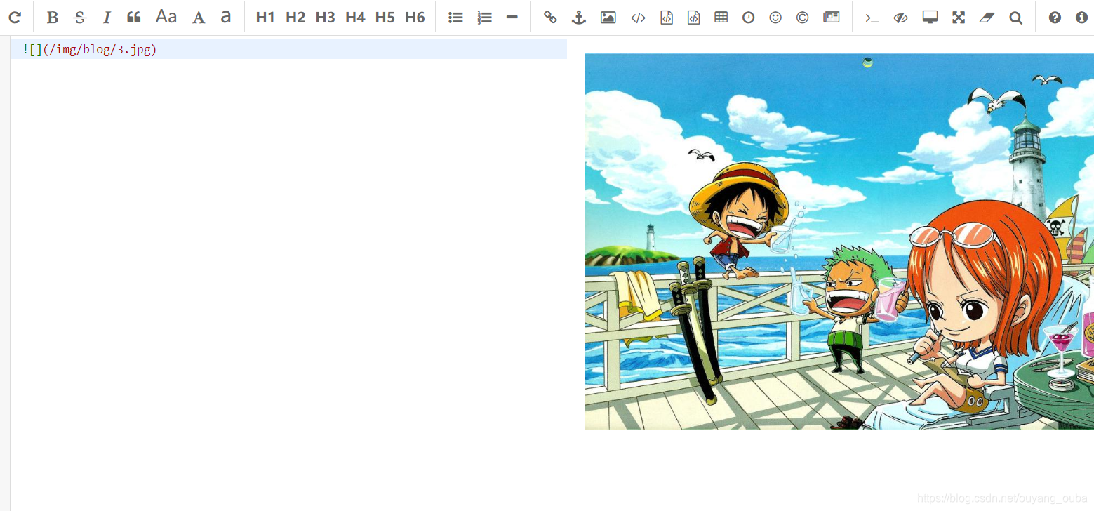Insert a hyperlink
Viewport: 1094px width, 511px height.
551,18
